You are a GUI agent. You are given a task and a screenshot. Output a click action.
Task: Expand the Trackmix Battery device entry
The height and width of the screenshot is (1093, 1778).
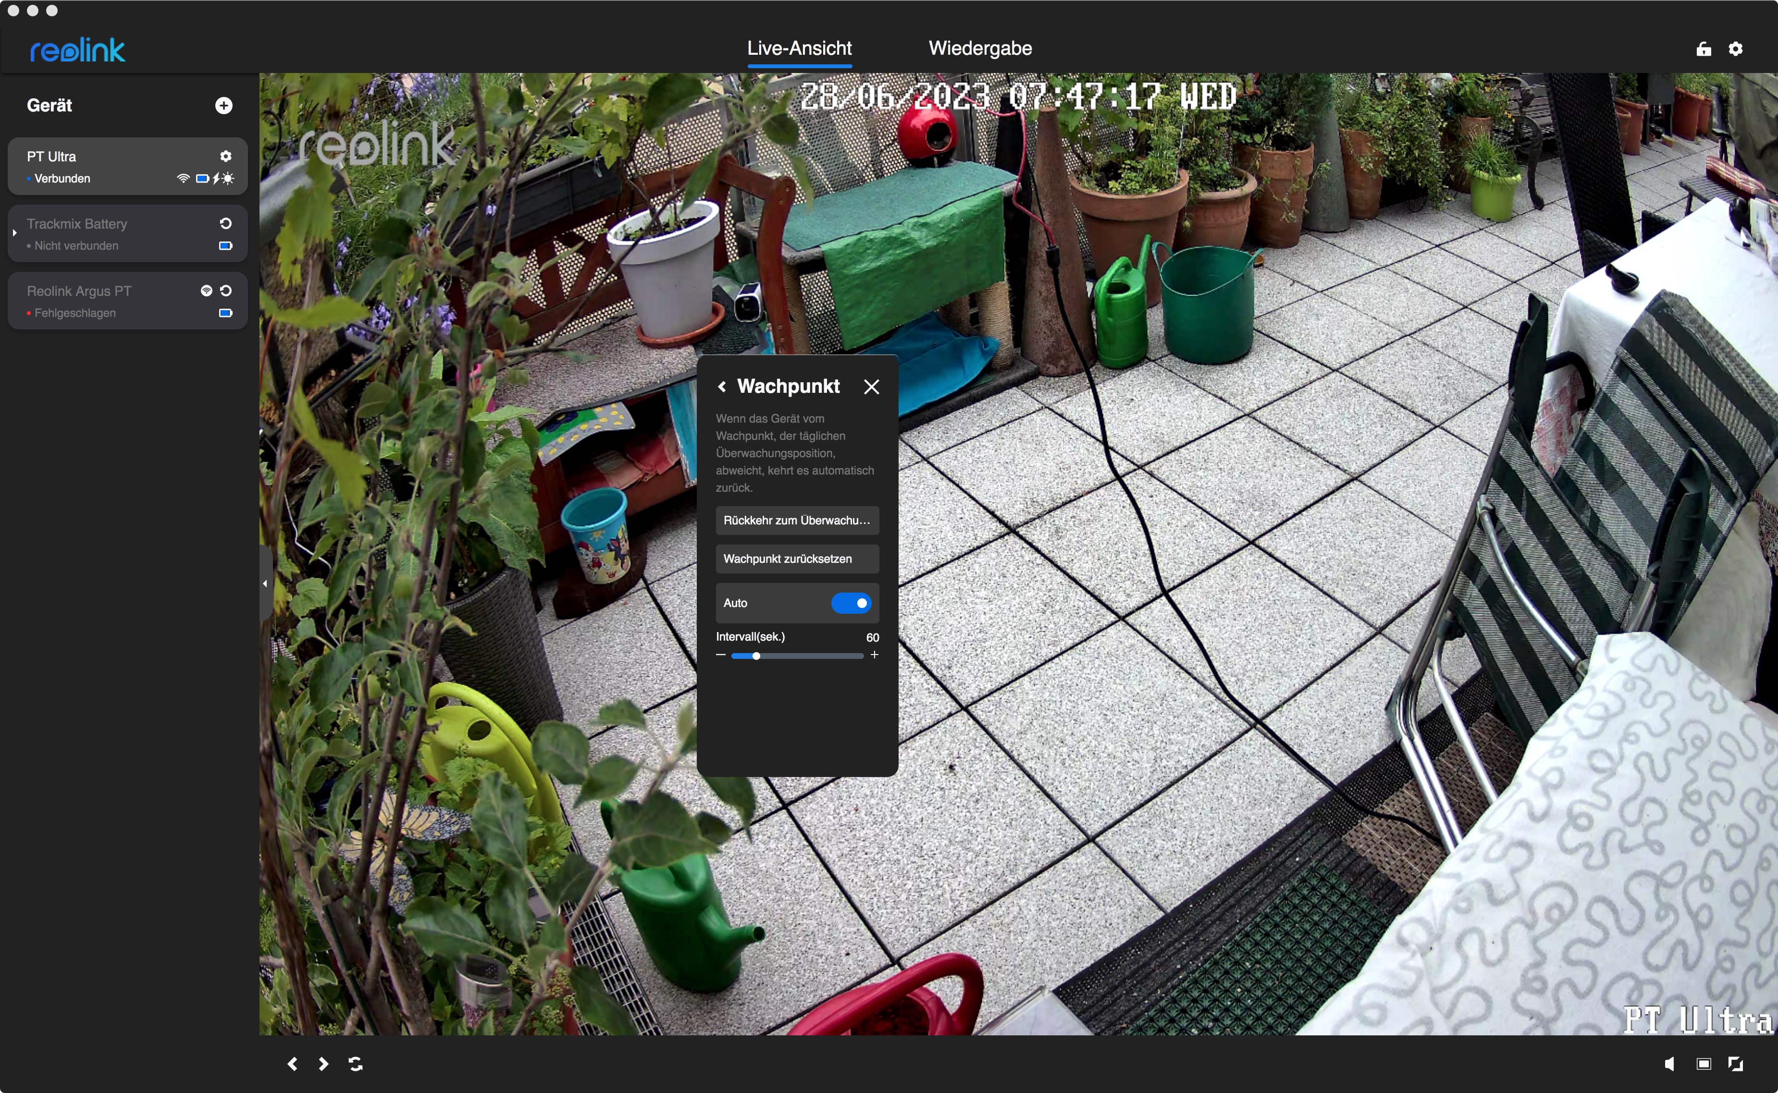click(x=14, y=233)
